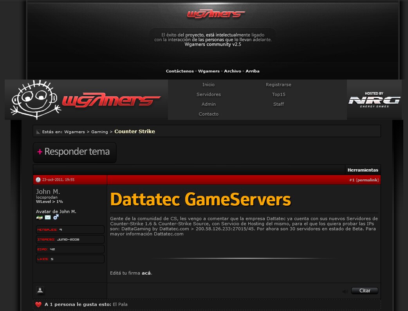Screen dimensions: 408x311
Task: Click the breadcrumb navigation icon before Estás en
Action: pos(38,132)
